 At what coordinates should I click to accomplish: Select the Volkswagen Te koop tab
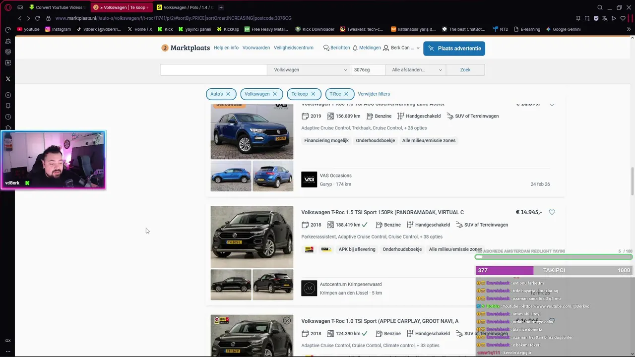tap(122, 7)
